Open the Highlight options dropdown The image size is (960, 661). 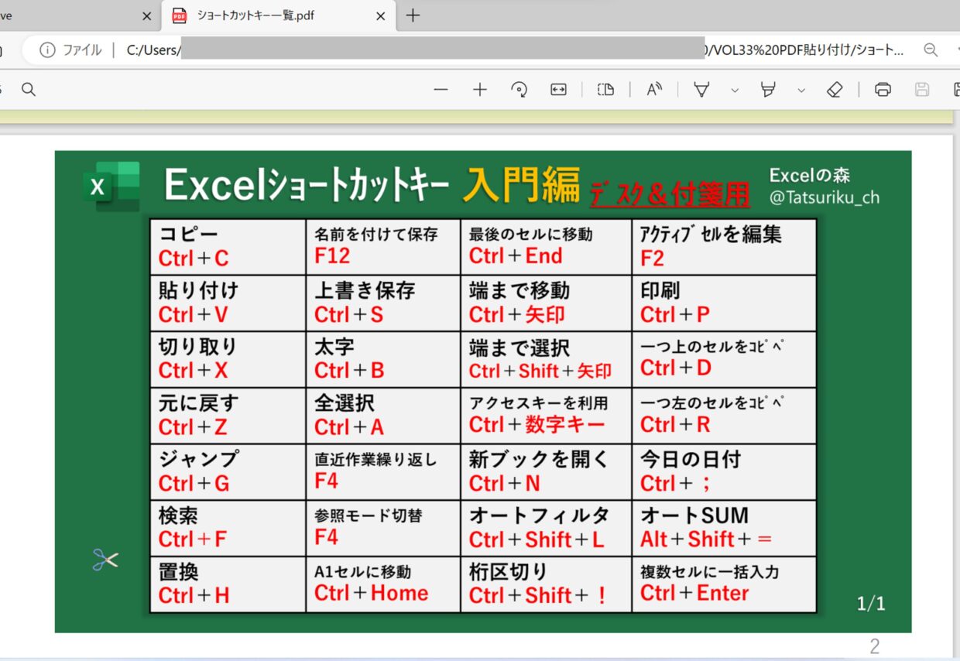(801, 91)
